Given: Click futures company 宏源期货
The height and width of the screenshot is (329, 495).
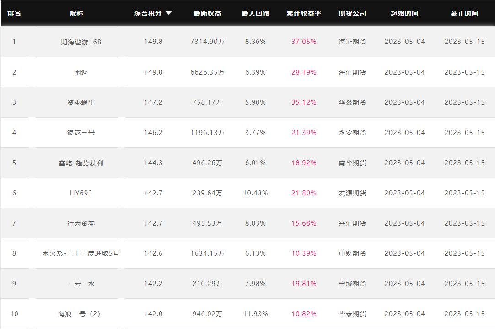Looking at the screenshot, I should coord(352,193).
